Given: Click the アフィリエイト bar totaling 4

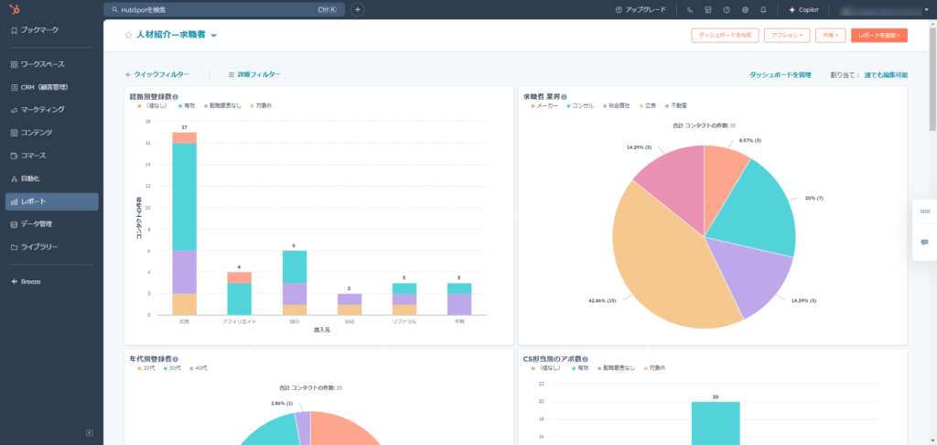Looking at the screenshot, I should click(x=239, y=294).
